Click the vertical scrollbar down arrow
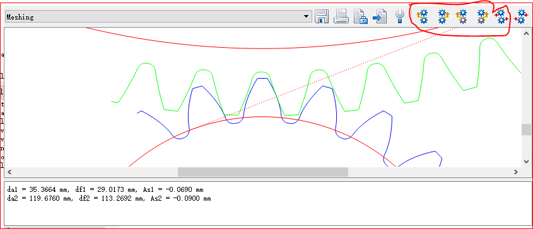Image resolution: width=533 pixels, height=229 pixels. pos(526,162)
